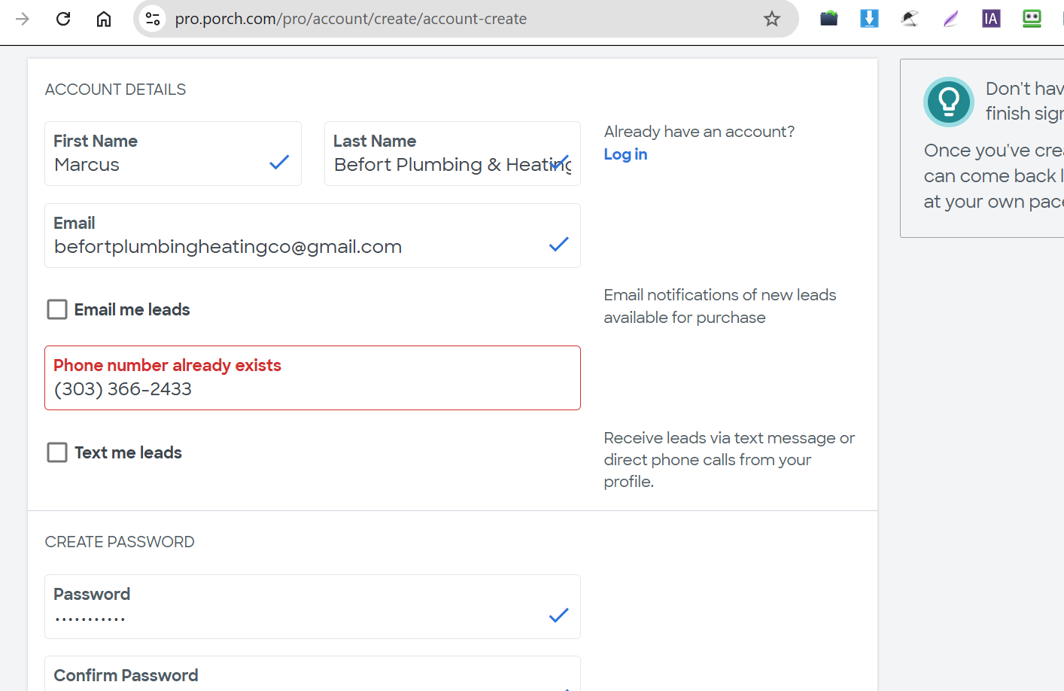The image size is (1064, 691).
Task: Bookmark this page with the star
Action: [x=772, y=19]
